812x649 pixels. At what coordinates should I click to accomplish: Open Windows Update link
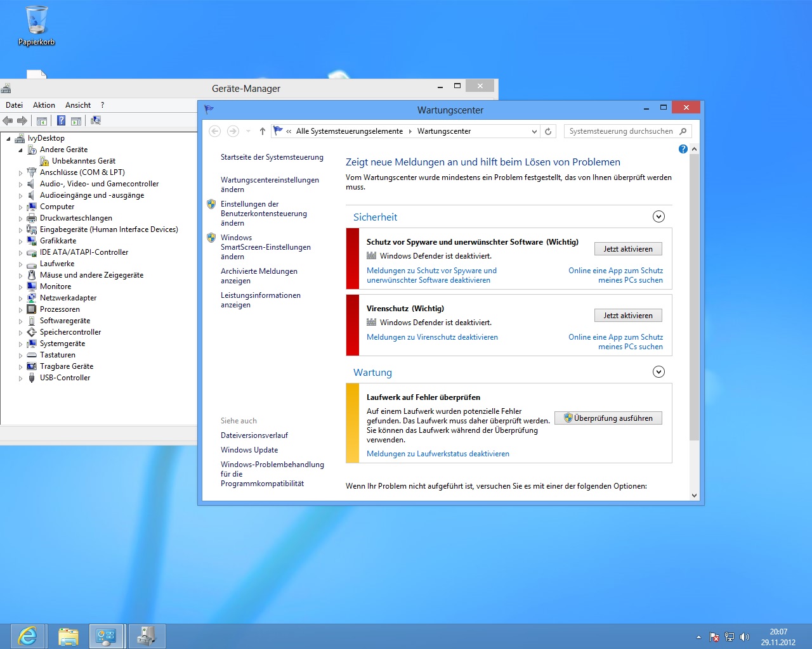click(249, 450)
